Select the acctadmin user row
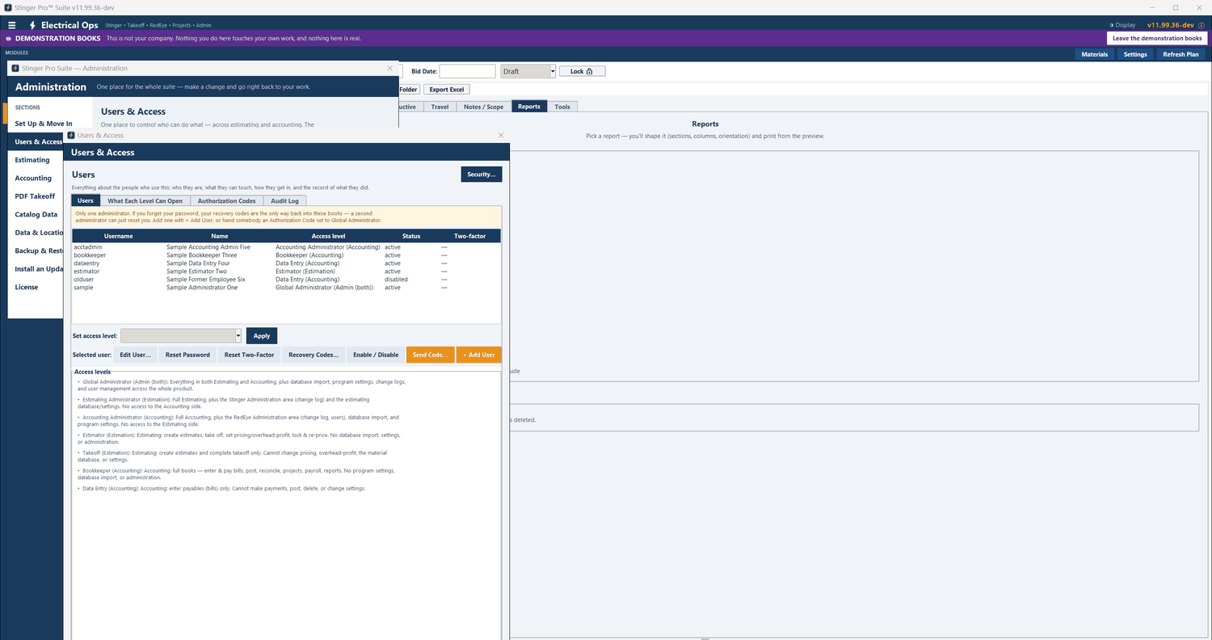Screen dimensions: 1212x640 (286, 247)
